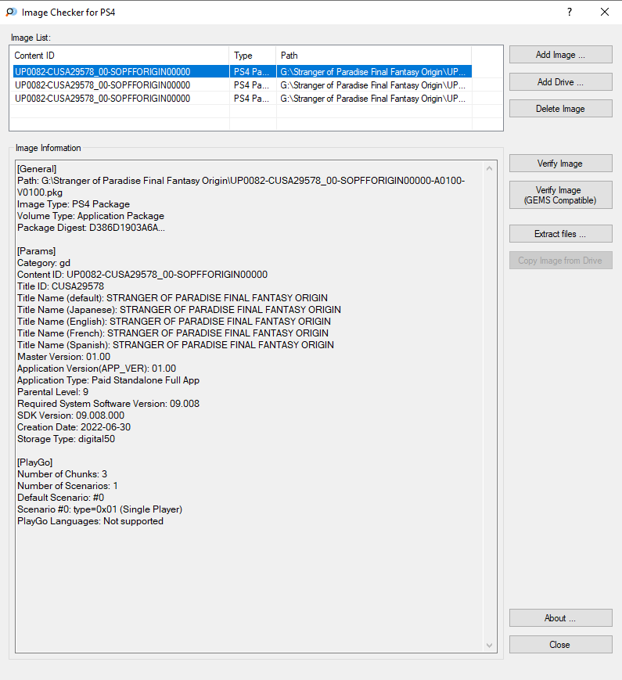Select the second image list row

point(242,85)
